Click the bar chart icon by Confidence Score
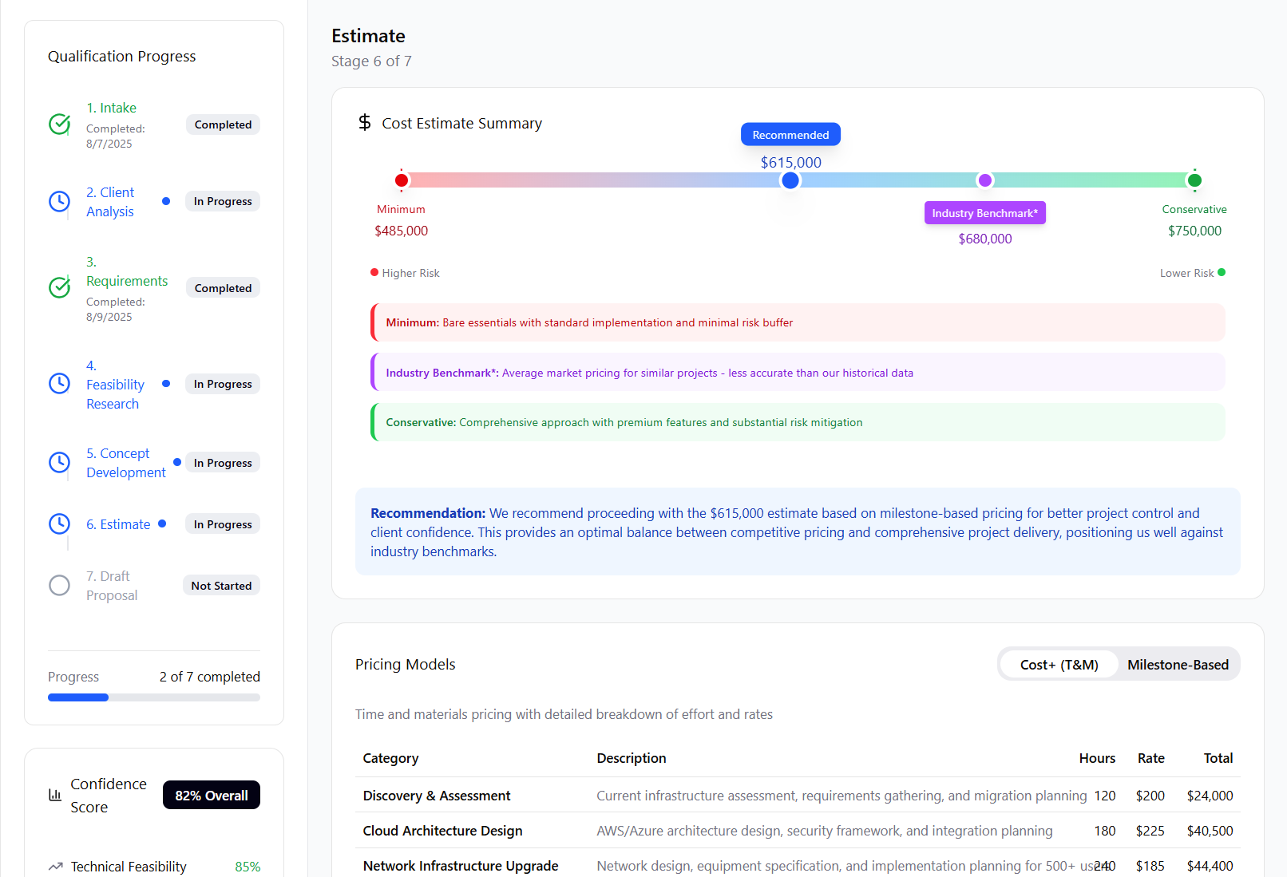 click(x=55, y=795)
